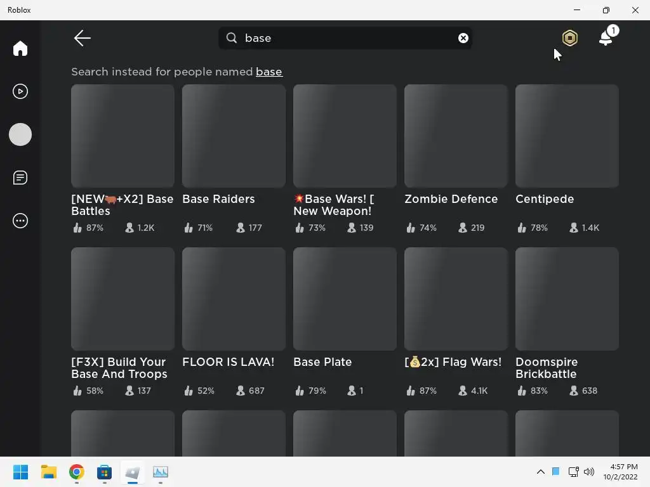Follow the underlined base people link
The width and height of the screenshot is (650, 487).
tap(269, 72)
